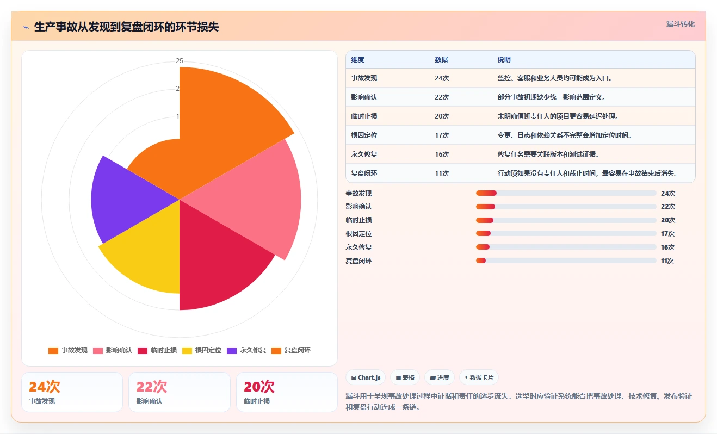Toggle the 影响确认 legend item

tap(113, 350)
